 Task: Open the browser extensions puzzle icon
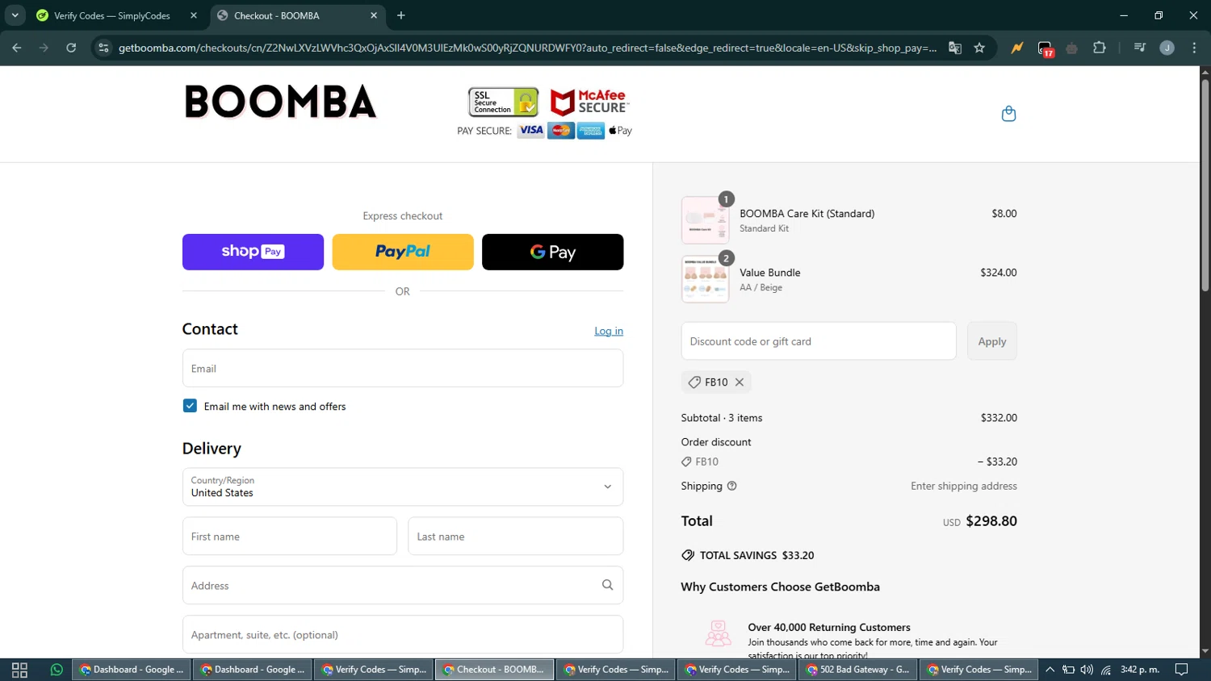(x=1099, y=48)
